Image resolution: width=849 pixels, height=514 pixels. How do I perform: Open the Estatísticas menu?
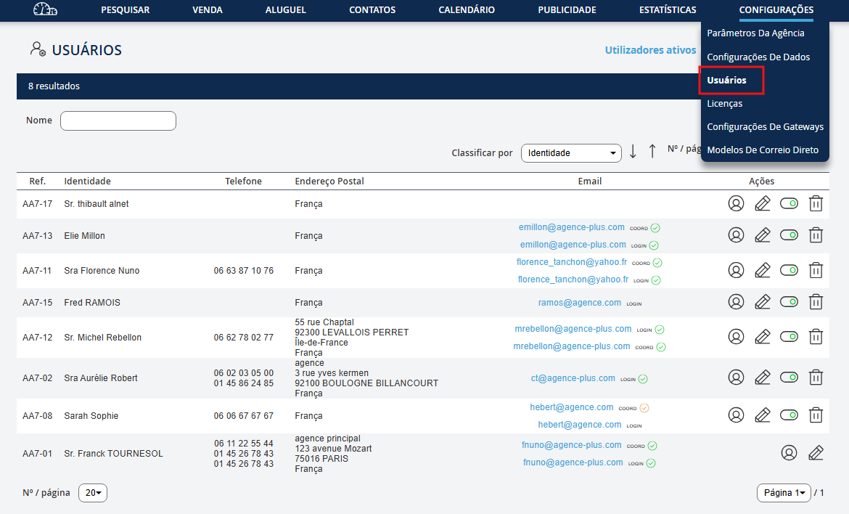(x=668, y=10)
